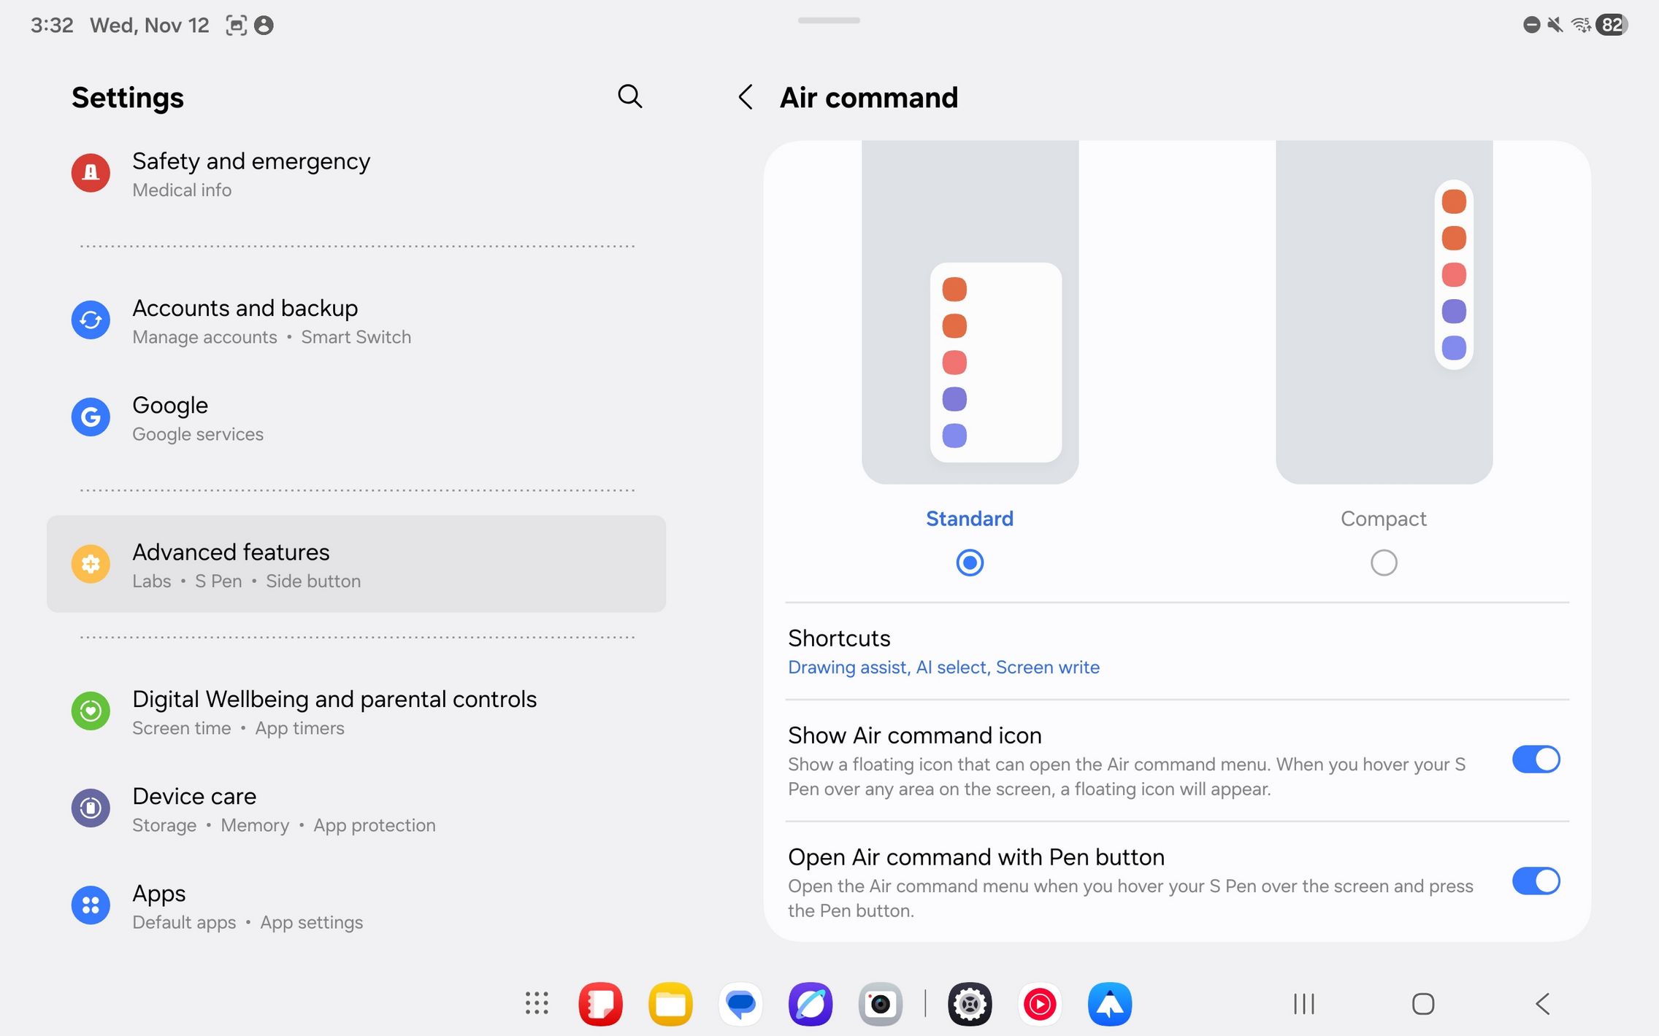
Task: Select the Standard radio button
Action: (970, 563)
